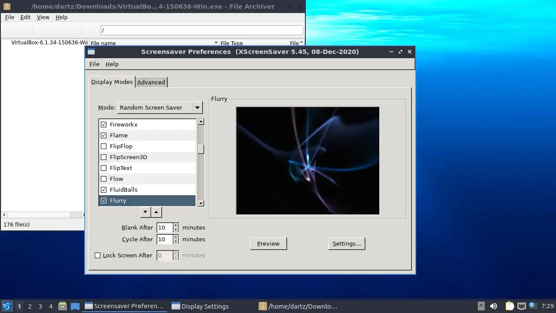This screenshot has height=313, width=556.
Task: Switch to workspace 2
Action: pos(30,306)
